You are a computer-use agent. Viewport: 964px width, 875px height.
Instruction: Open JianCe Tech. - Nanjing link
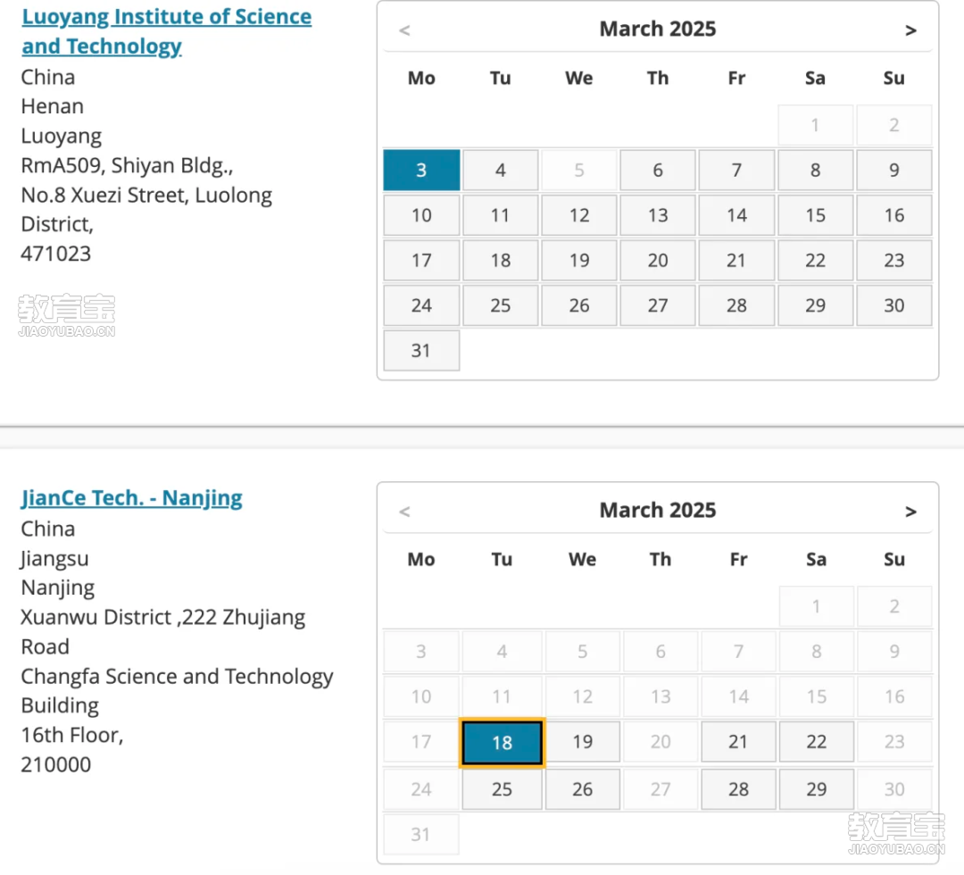pyautogui.click(x=131, y=497)
